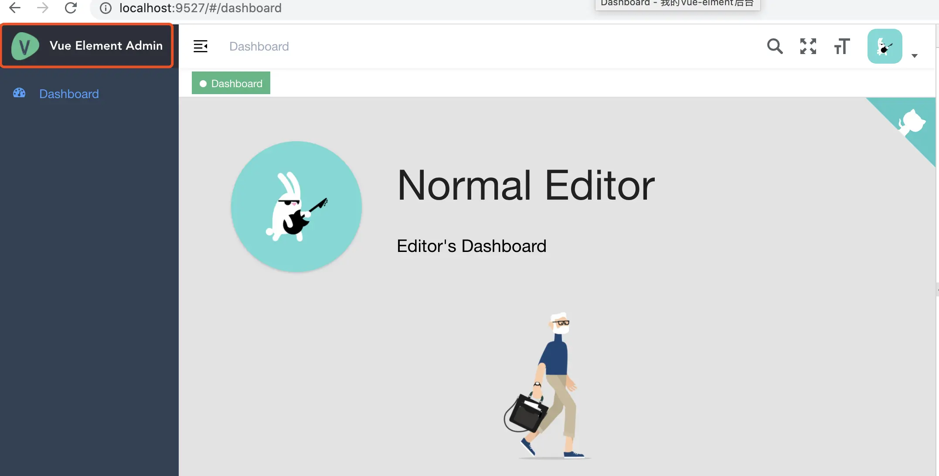The height and width of the screenshot is (476, 939).
Task: Click large guitar rabbit avatar image
Action: (296, 207)
